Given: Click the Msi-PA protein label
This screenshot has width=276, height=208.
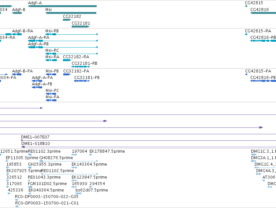Looking at the screenshot, I should coord(53,97).
